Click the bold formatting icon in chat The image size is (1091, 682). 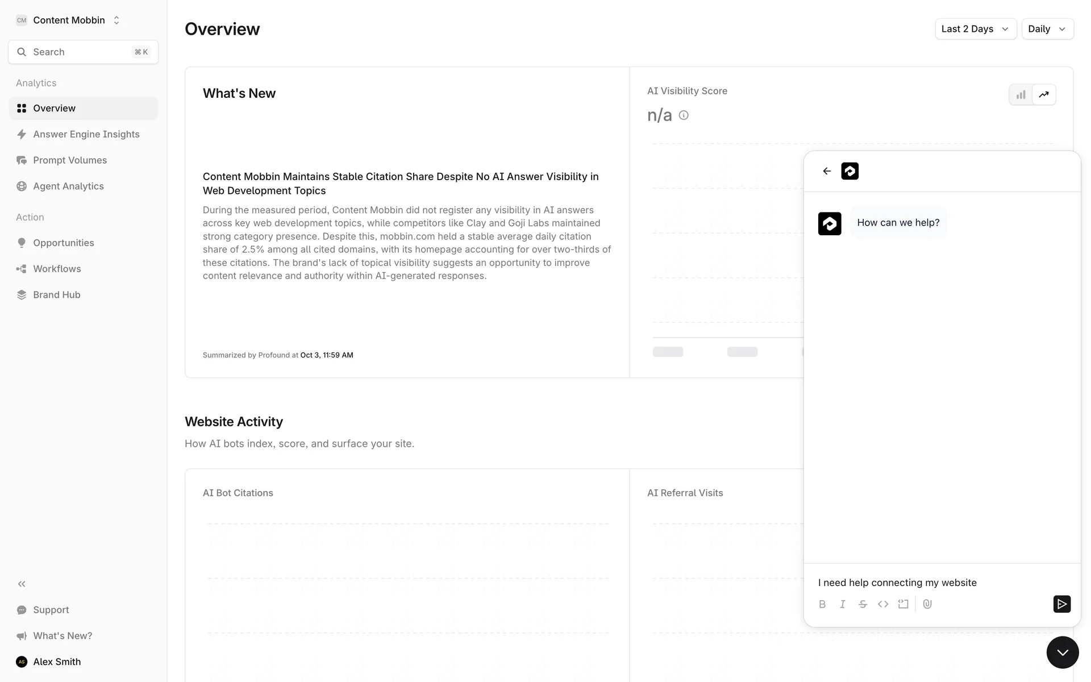tap(822, 604)
